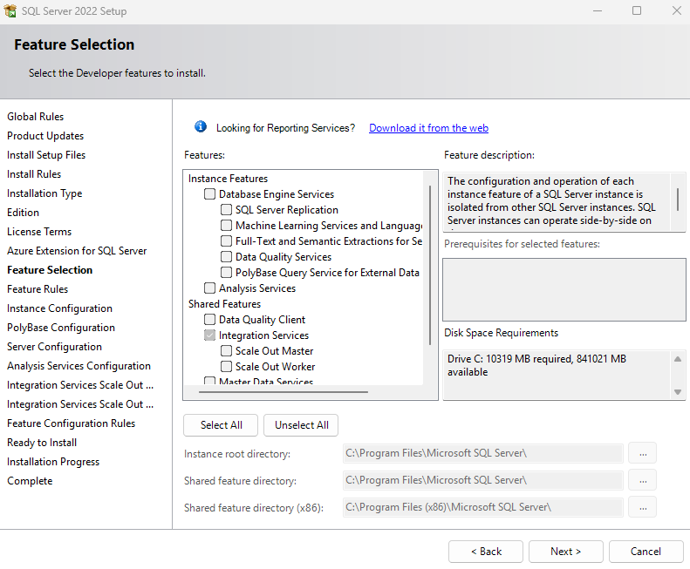Screen dimensions: 690x569
Task: Browse for Shared feature directory
Action: click(643, 480)
